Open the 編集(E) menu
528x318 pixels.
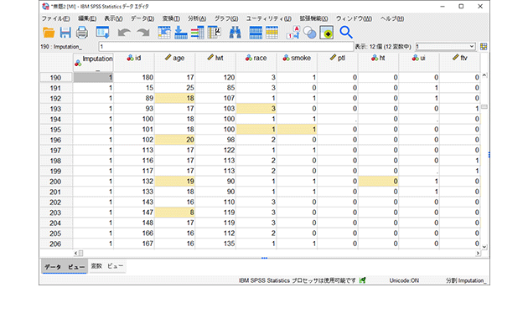(x=87, y=18)
